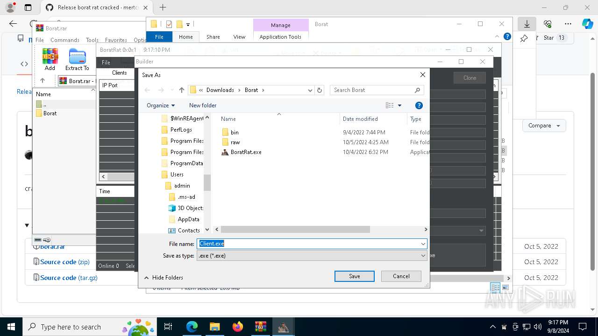Open the File tab in the Explorer ribbon
The image size is (598, 336).
point(159,37)
